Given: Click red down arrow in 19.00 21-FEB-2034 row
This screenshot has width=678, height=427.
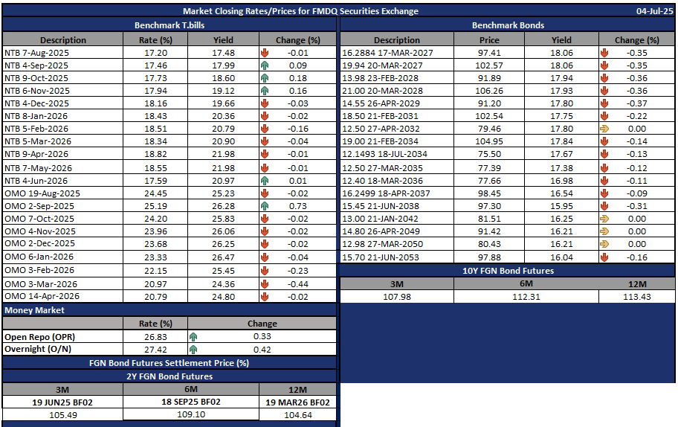Looking at the screenshot, I should coord(604,141).
